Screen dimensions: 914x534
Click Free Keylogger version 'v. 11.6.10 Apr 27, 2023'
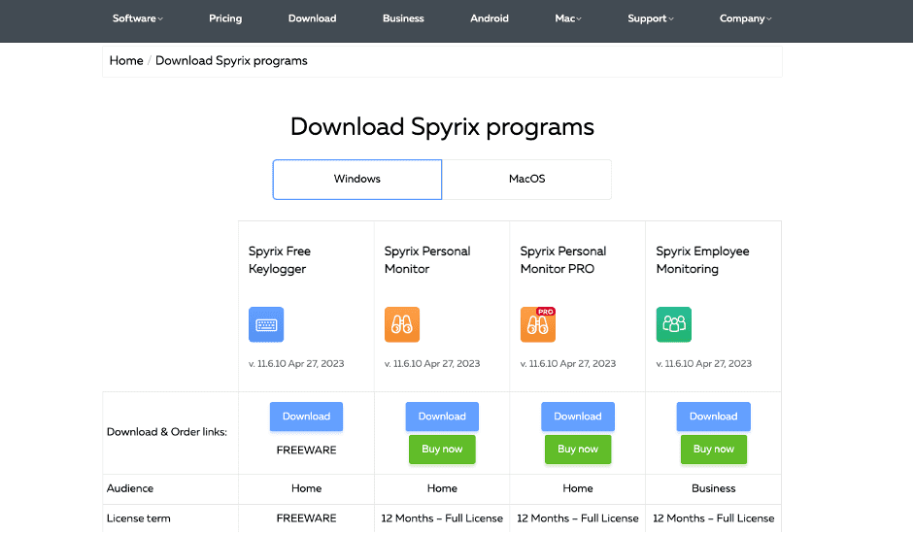[296, 364]
